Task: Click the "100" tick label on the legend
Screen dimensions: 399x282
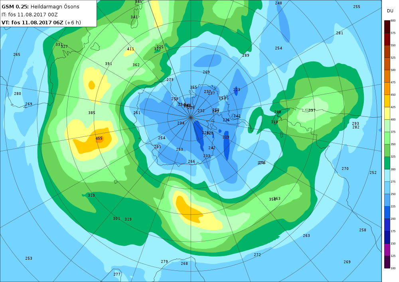Action: coord(393,268)
